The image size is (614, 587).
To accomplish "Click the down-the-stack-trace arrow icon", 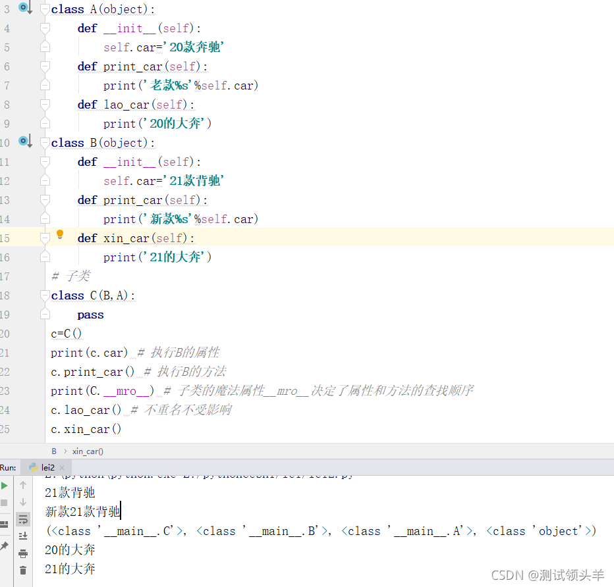I will click(x=23, y=502).
